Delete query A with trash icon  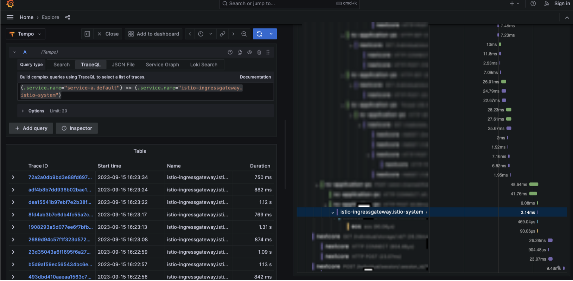click(x=259, y=52)
